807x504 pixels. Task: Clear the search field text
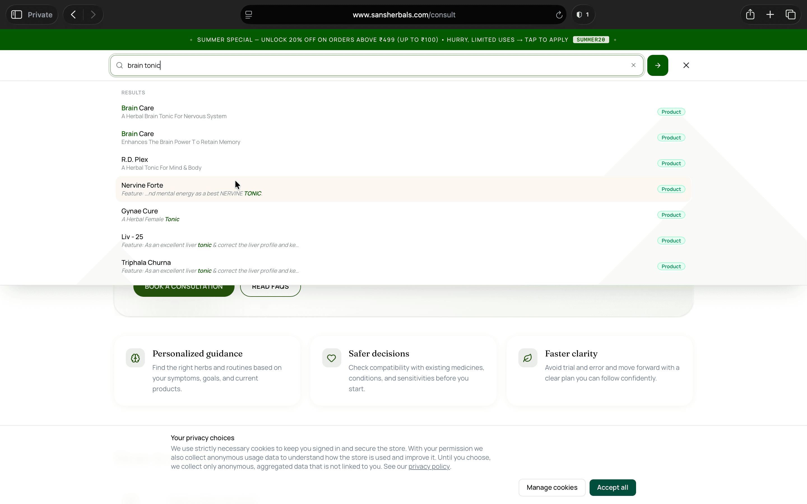[x=633, y=65]
